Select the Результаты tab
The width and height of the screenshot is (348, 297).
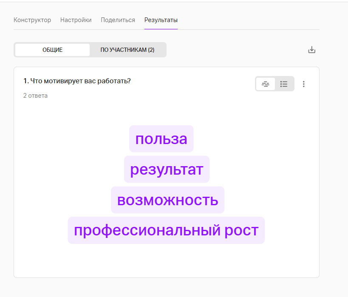(x=161, y=20)
